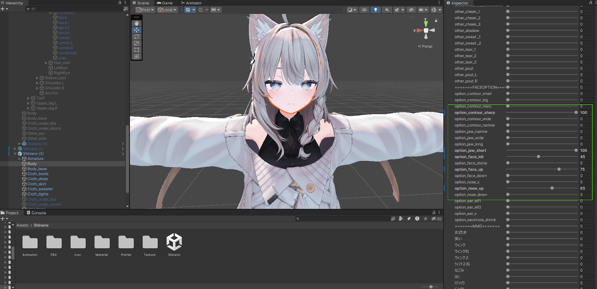
Task: Open the effects dropdown arrow
Action: [403, 10]
